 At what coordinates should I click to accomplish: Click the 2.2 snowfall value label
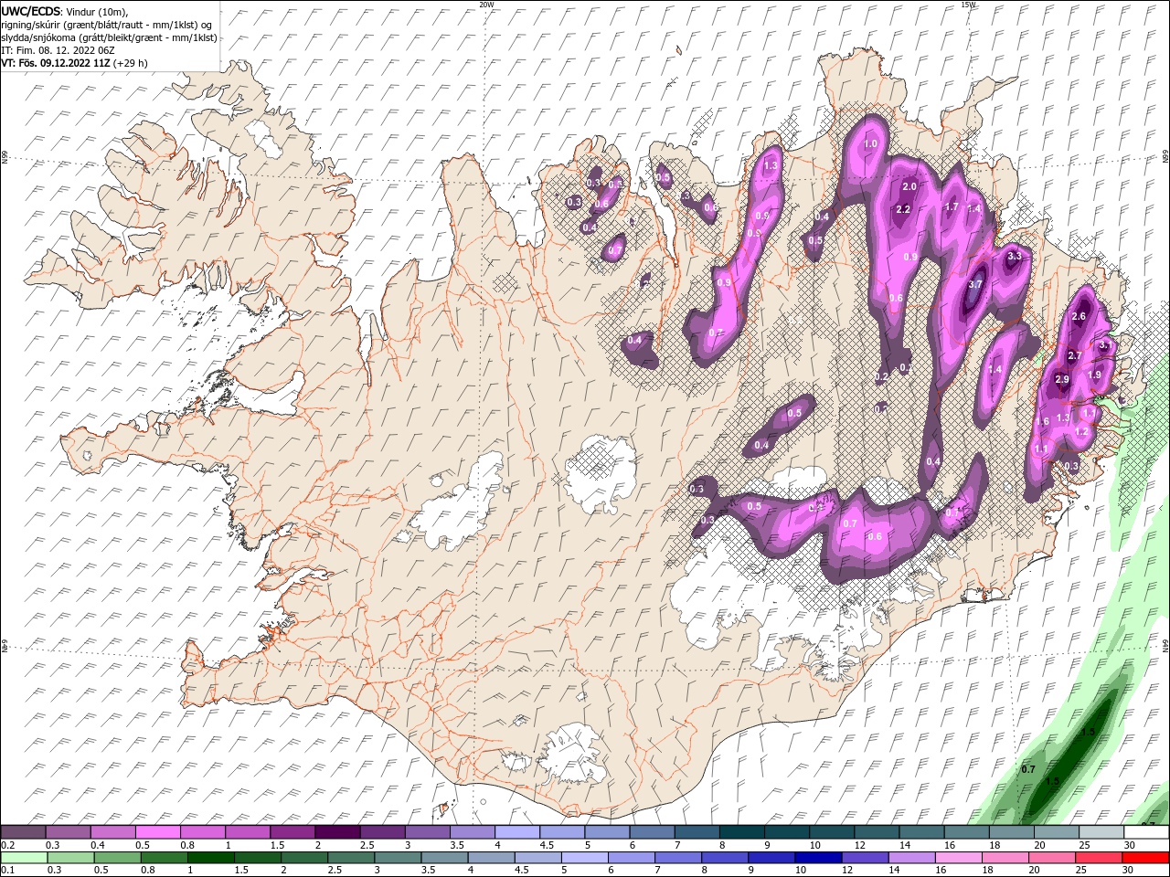pos(903,209)
